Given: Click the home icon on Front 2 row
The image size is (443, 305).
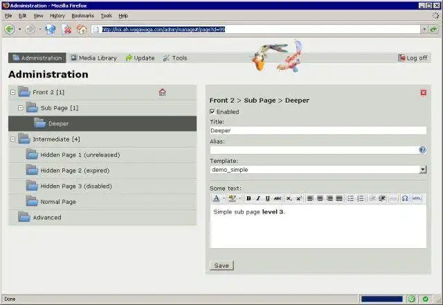Looking at the screenshot, I should [x=162, y=92].
